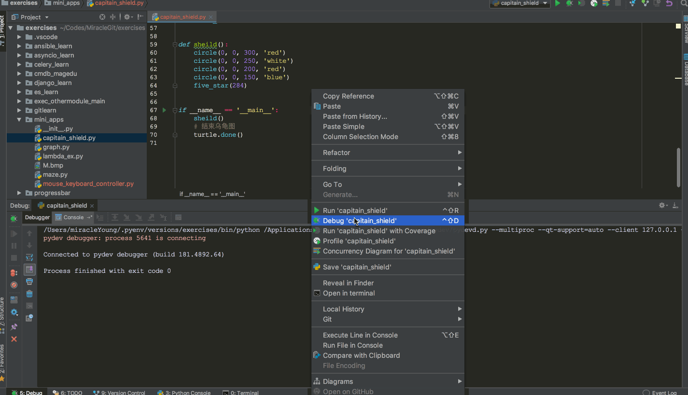Collapse the mini_apps folder
688x395 pixels.
(19, 120)
